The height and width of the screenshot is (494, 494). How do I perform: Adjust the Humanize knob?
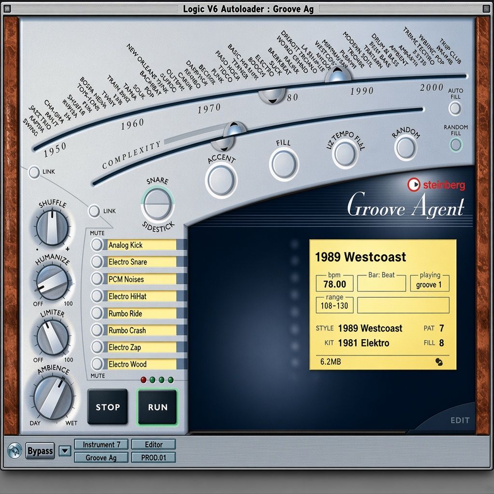[x=52, y=282]
